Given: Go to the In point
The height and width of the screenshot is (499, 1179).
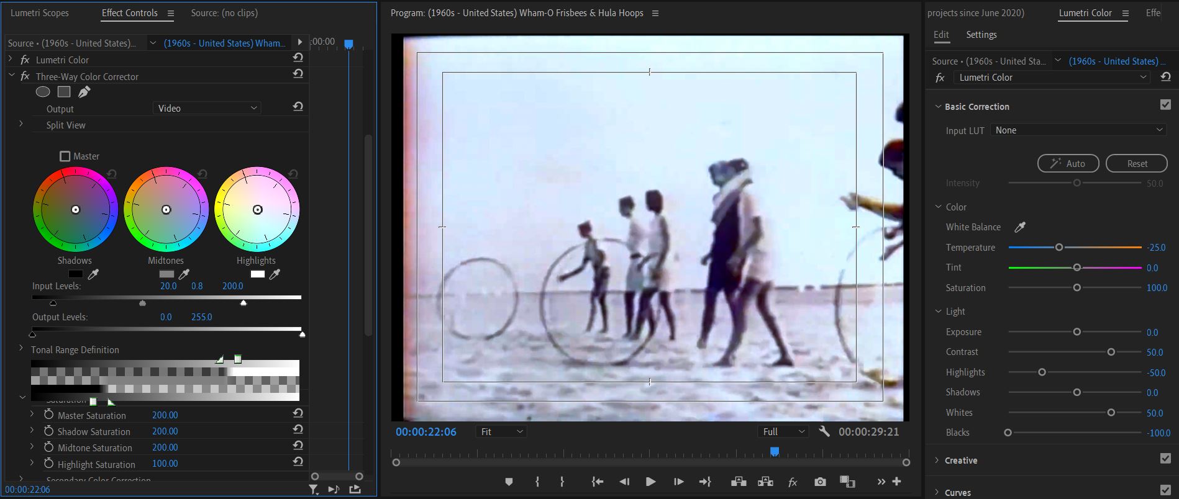Looking at the screenshot, I should tap(598, 482).
